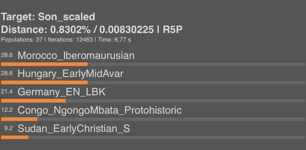
Task: Click the 12.2 percentage value
Action: point(7,110)
